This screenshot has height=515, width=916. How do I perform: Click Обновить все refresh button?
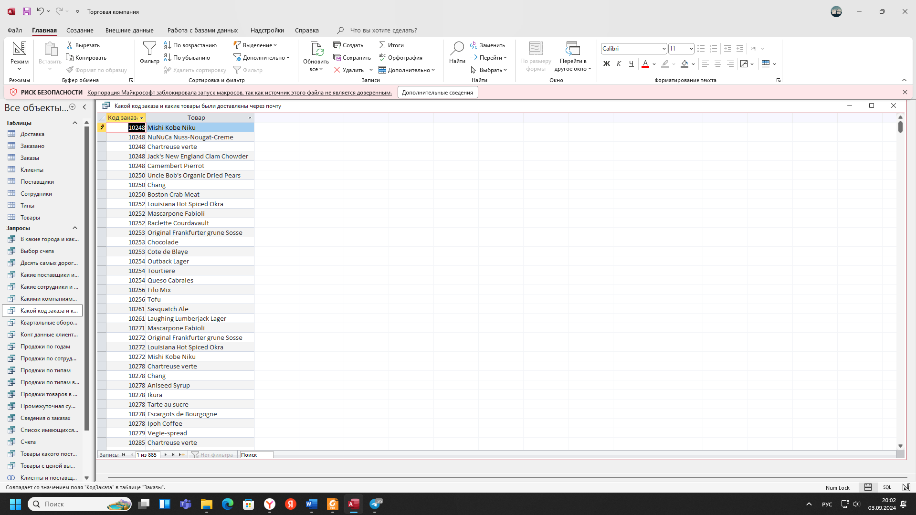pyautogui.click(x=316, y=56)
